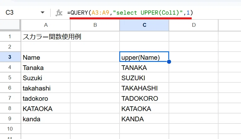Click the fx function icon

pos(59,13)
